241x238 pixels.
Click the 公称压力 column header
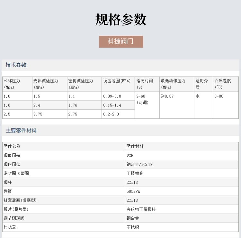(x=17, y=84)
